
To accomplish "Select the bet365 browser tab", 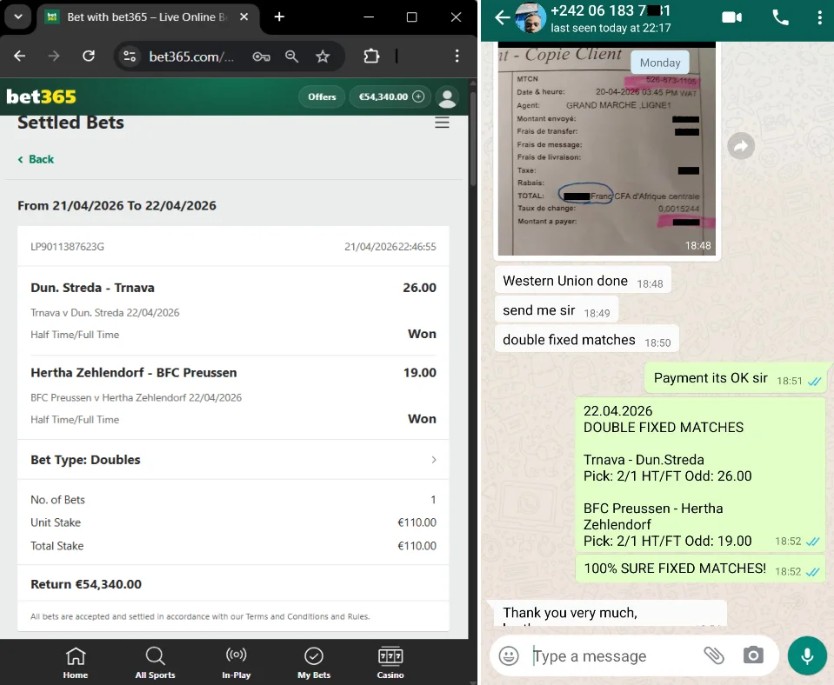I will tap(146, 17).
